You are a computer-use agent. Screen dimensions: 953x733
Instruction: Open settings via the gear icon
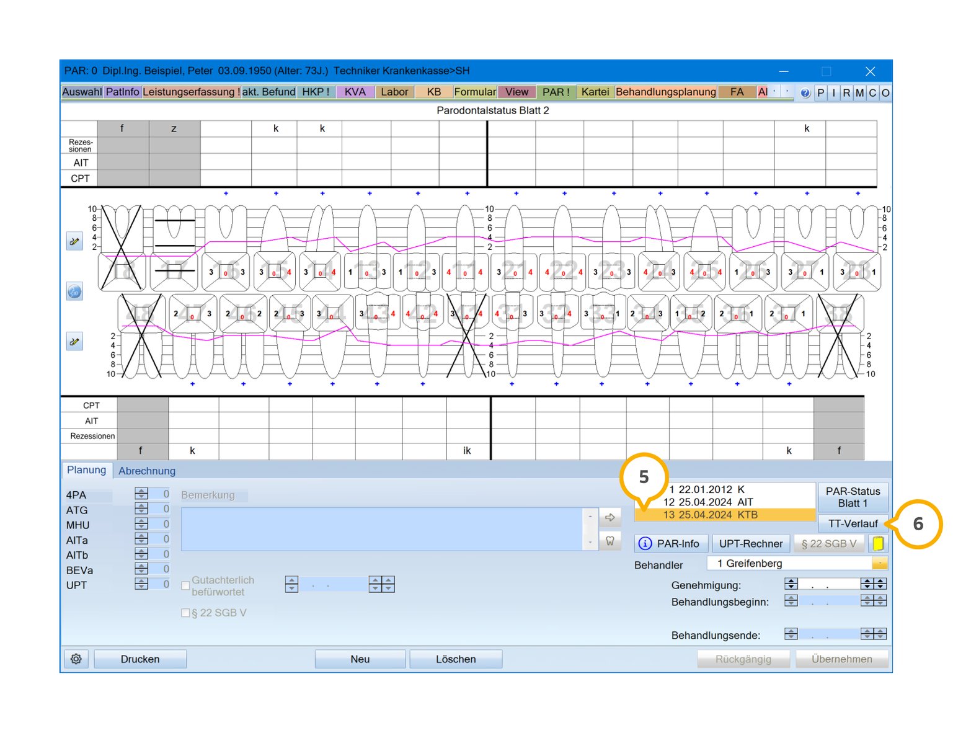[76, 659]
